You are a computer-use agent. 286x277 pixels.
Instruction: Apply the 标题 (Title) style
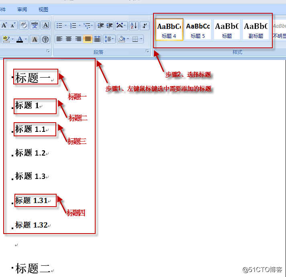(x=227, y=30)
